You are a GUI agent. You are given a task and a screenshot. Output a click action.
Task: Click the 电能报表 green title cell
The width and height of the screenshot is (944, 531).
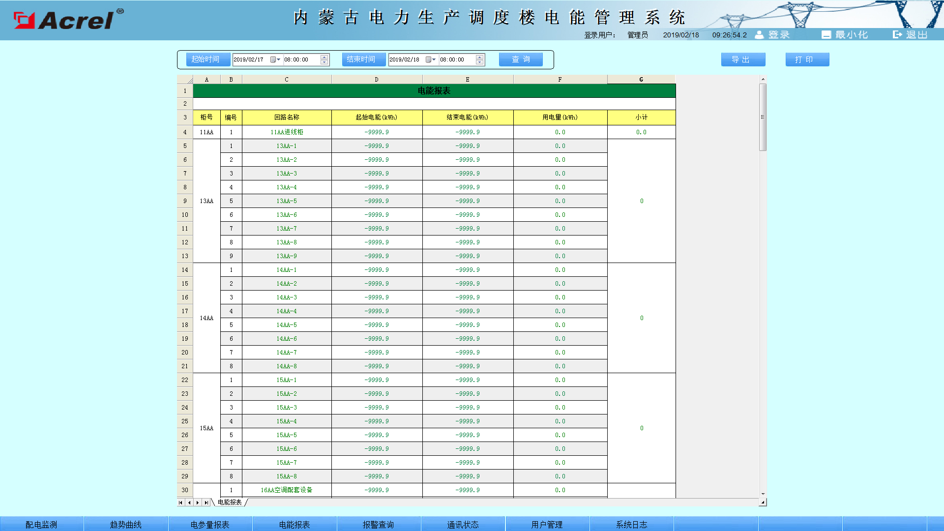434,91
